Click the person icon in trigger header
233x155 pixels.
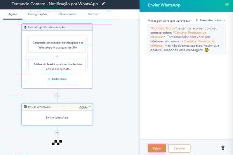point(25,27)
